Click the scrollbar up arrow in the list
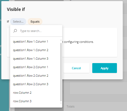Viewport: 127px width, 111px height. coord(61,40)
